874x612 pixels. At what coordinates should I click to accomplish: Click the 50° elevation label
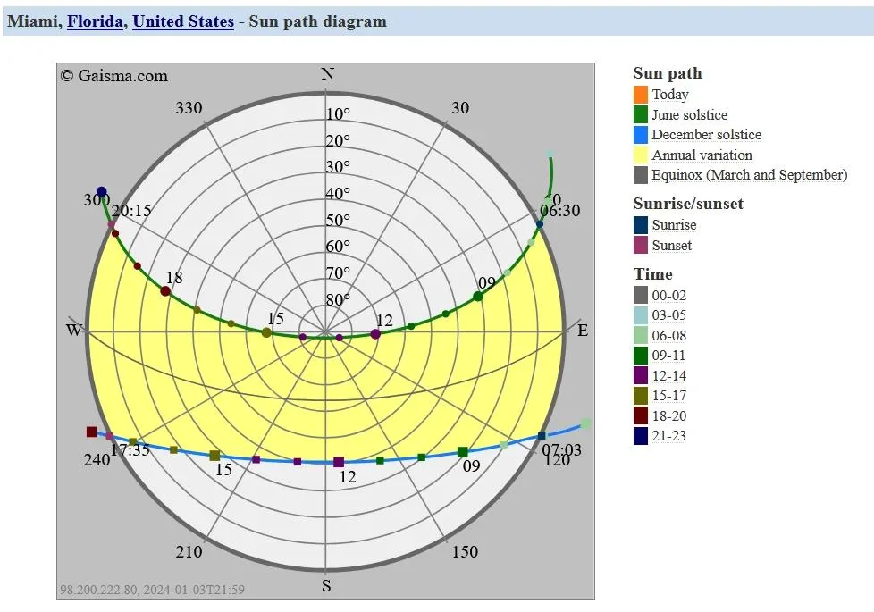click(x=339, y=220)
